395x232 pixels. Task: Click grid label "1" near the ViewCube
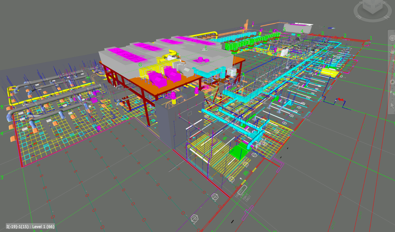click(x=371, y=38)
